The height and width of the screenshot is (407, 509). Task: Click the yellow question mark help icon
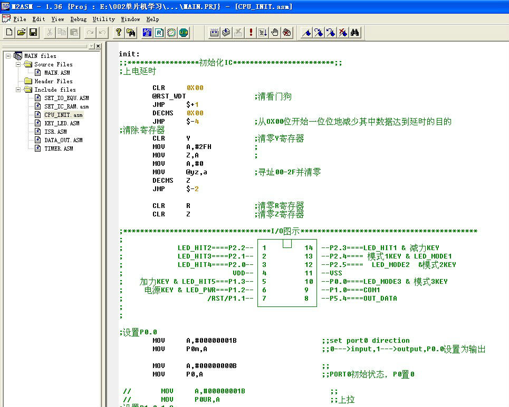[x=119, y=33]
